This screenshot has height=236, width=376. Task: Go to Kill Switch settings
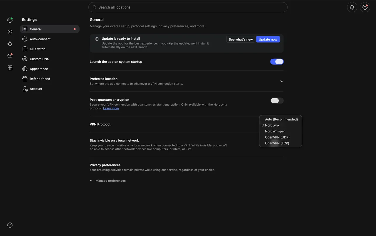tap(50, 49)
